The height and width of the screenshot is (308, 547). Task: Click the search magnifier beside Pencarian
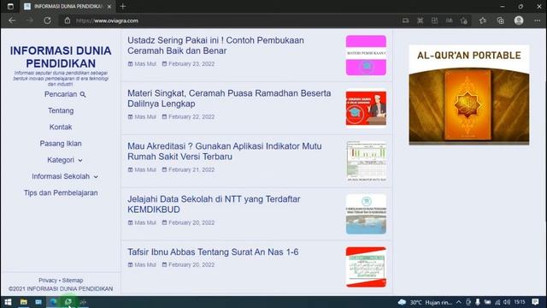pos(83,95)
